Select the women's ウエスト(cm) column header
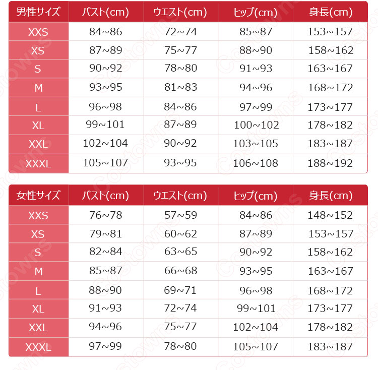 tap(180, 196)
